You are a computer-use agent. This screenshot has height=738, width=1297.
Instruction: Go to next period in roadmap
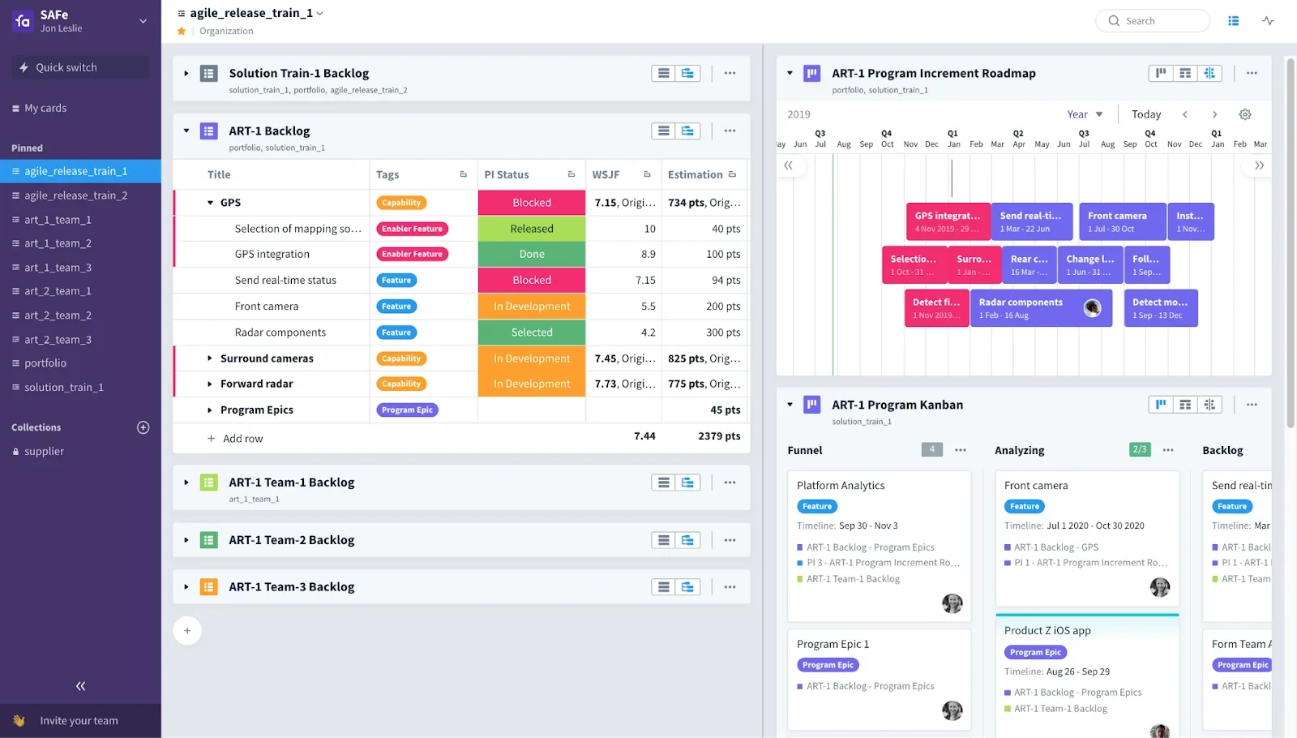pos(1214,114)
